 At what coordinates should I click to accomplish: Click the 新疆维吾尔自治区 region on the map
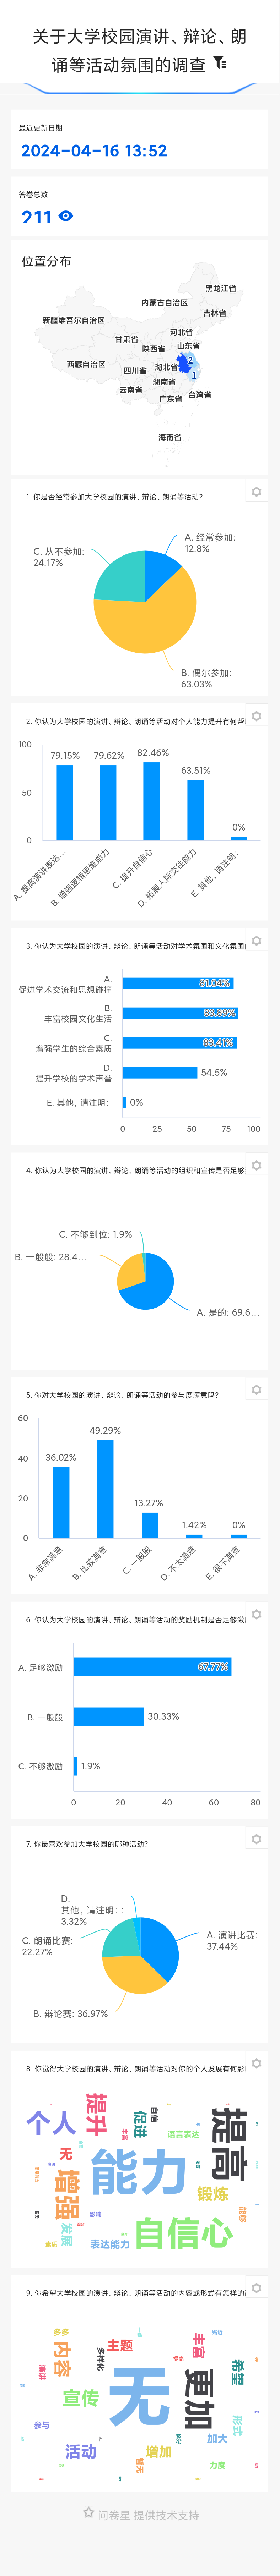click(72, 321)
